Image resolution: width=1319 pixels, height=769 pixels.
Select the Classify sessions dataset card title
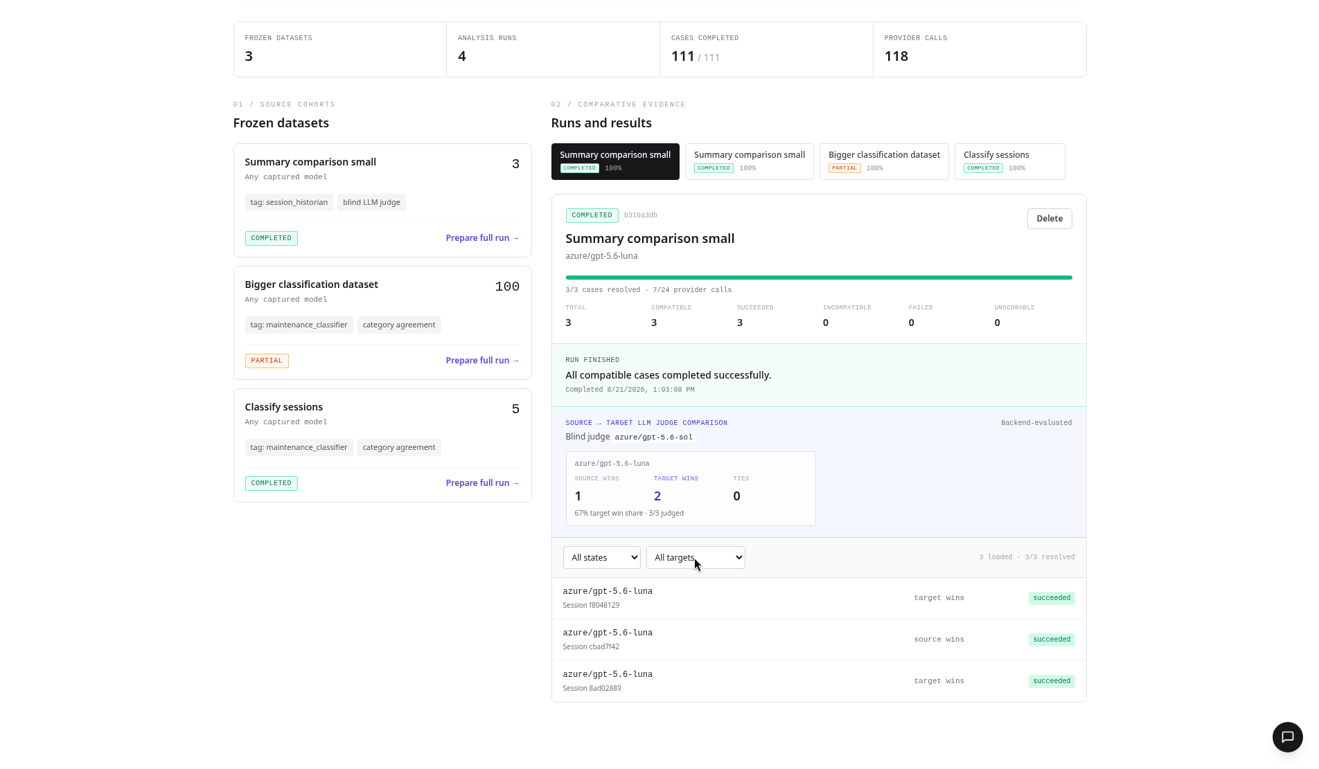coord(283,407)
